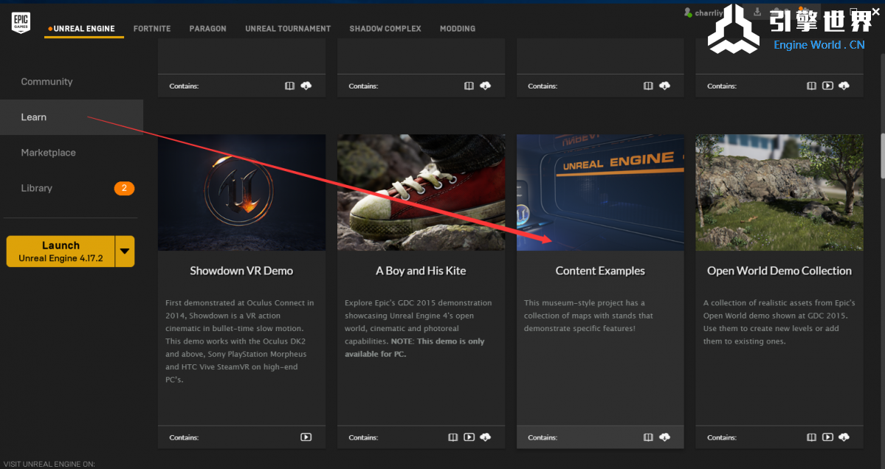Open the documentation book icon for A Boy and His Kite
Image resolution: width=885 pixels, height=469 pixels.
pos(452,437)
